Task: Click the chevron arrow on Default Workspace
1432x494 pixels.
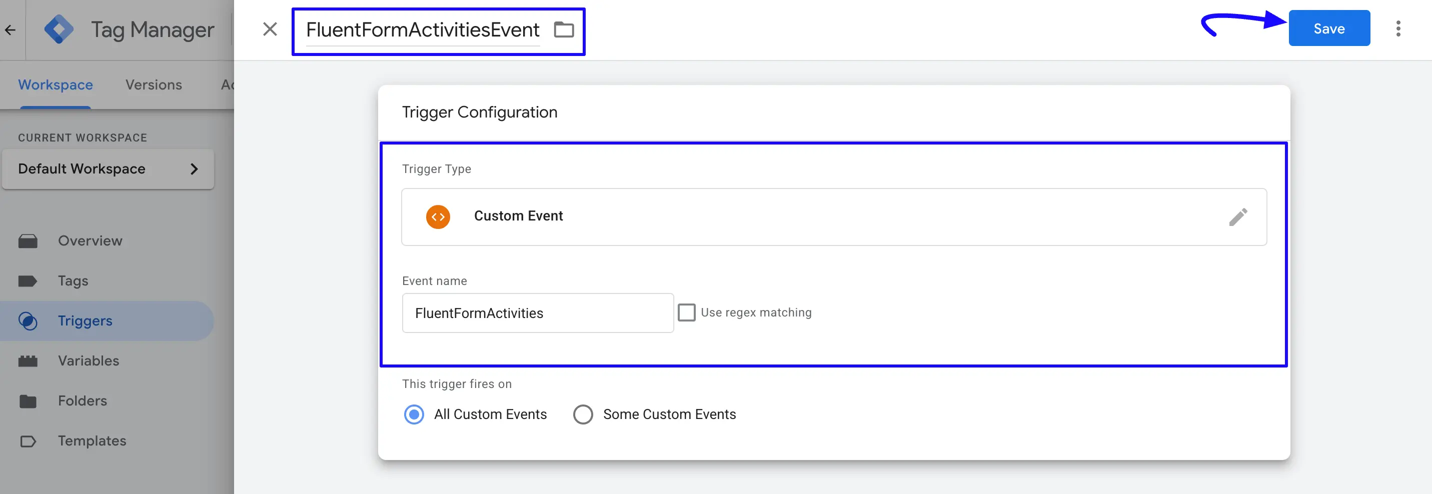Action: pyautogui.click(x=194, y=169)
